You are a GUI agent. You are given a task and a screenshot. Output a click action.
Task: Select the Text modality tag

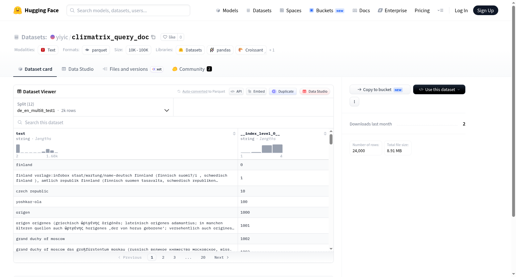[x=48, y=50]
